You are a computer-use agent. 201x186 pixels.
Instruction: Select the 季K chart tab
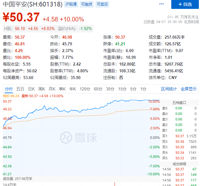[62, 89]
